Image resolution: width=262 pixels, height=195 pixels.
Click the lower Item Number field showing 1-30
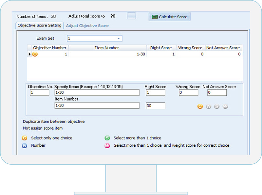click(x=97, y=106)
